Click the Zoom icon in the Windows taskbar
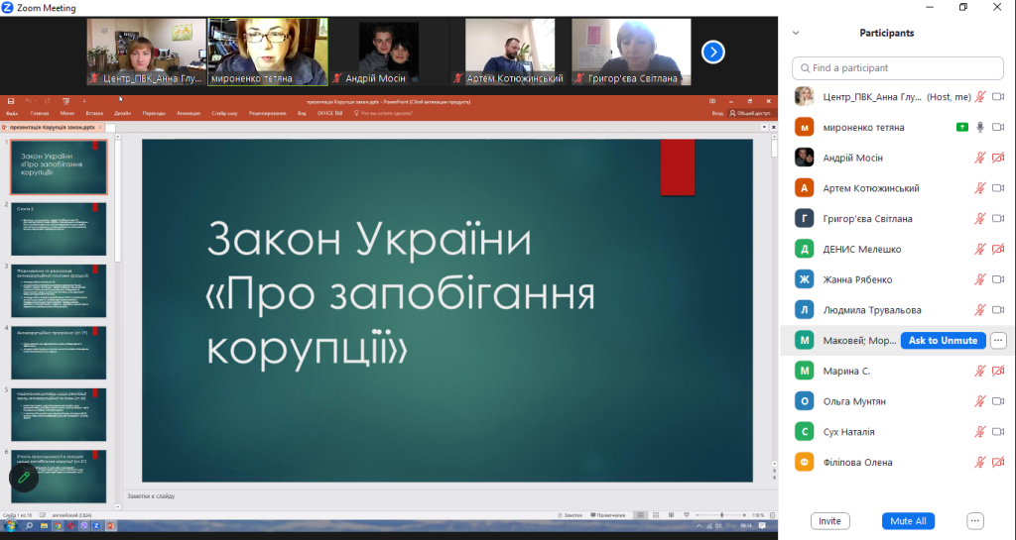 [97, 527]
